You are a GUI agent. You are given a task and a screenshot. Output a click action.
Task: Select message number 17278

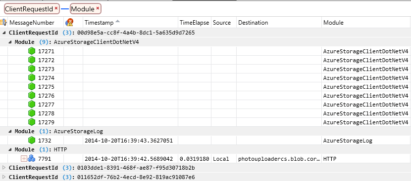pos(46,113)
